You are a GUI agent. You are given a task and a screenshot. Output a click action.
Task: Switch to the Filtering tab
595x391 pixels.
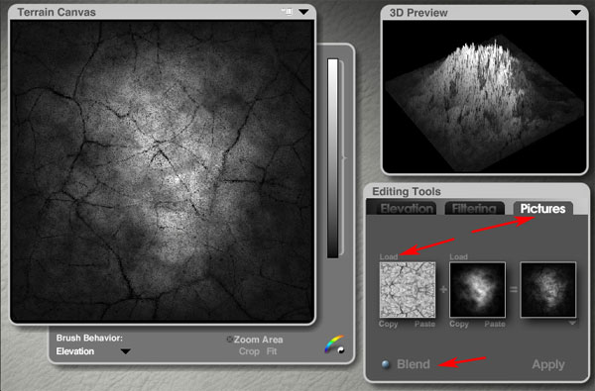pyautogui.click(x=474, y=209)
